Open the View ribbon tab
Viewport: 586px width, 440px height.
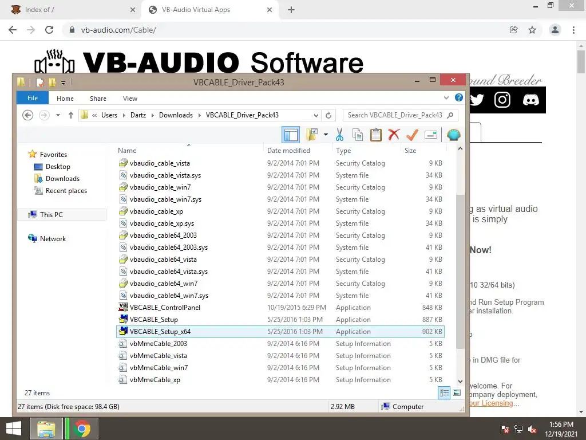click(x=130, y=99)
